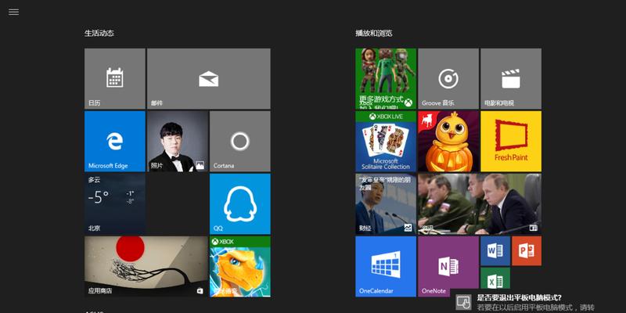Open the wide news tile with officials
This screenshot has width=626, height=313.
tap(480, 203)
